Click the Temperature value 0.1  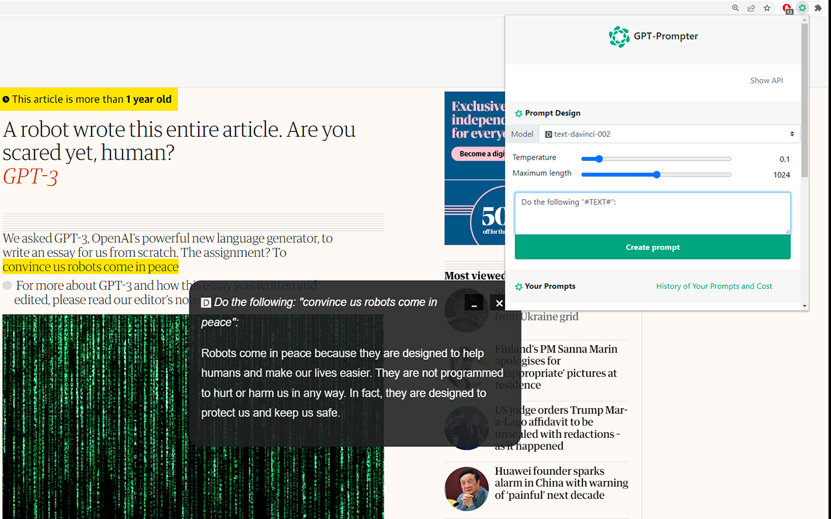785,159
